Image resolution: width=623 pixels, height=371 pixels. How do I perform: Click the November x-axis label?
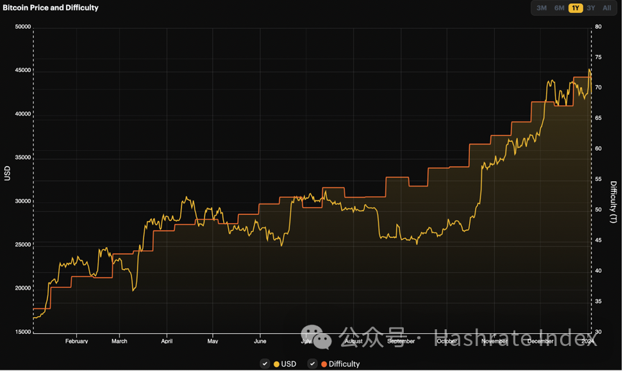494,341
